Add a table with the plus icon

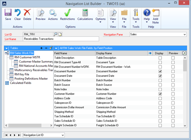[x=41, y=48]
